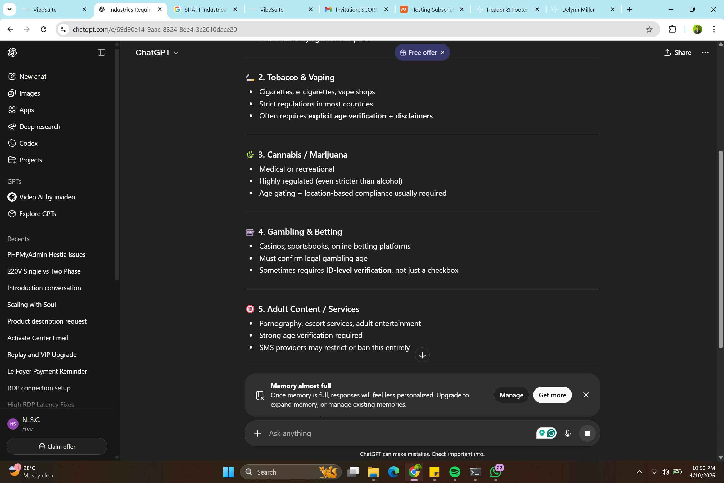Reload the page
The width and height of the screenshot is (724, 483).
pos(44,29)
